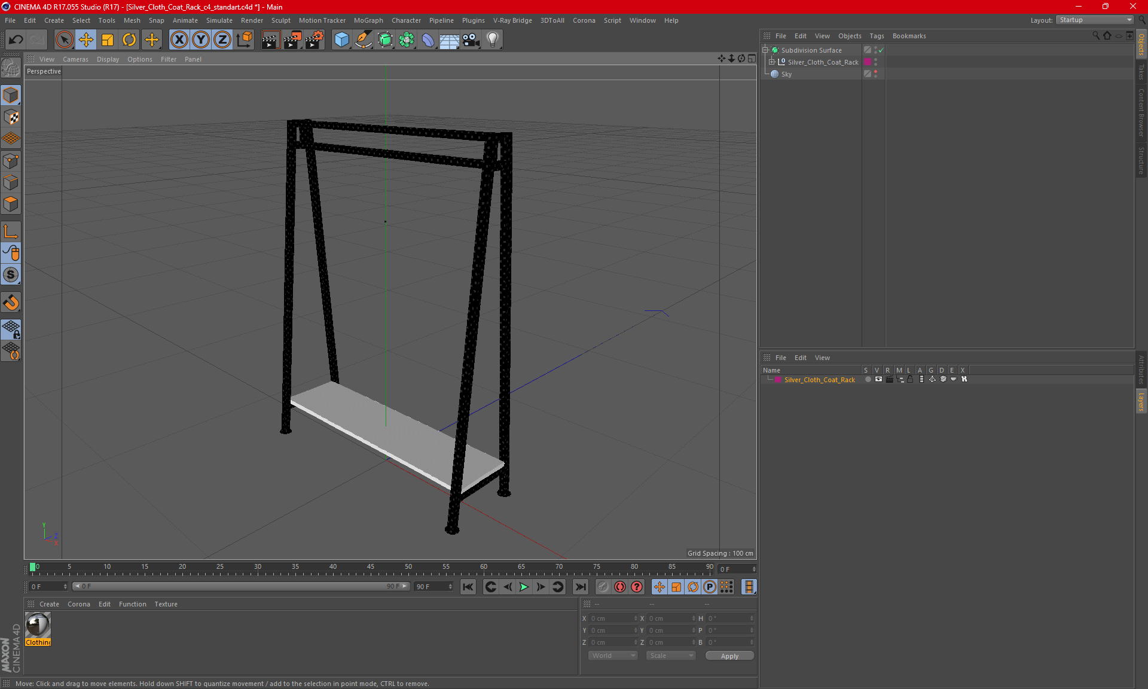
Task: Play the animation forward
Action: (x=524, y=587)
